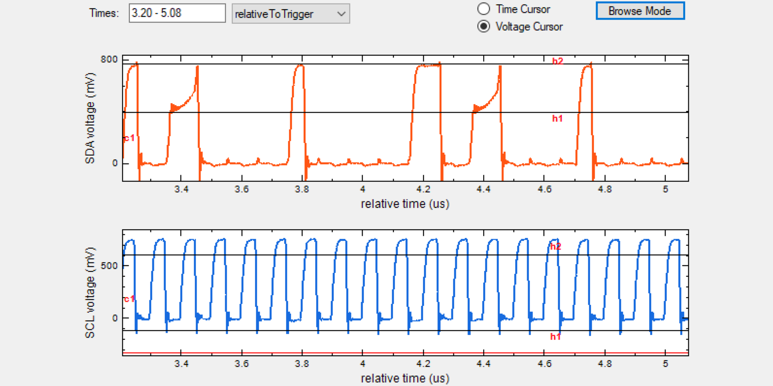Click the Times range input field
Image resolution: width=773 pixels, height=386 pixels.
[x=177, y=13]
